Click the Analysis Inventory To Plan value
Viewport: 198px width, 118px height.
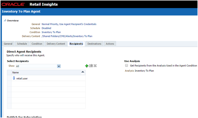[144, 71]
